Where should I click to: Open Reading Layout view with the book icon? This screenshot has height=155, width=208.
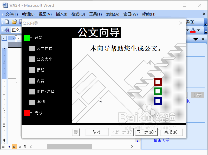coord(25,146)
